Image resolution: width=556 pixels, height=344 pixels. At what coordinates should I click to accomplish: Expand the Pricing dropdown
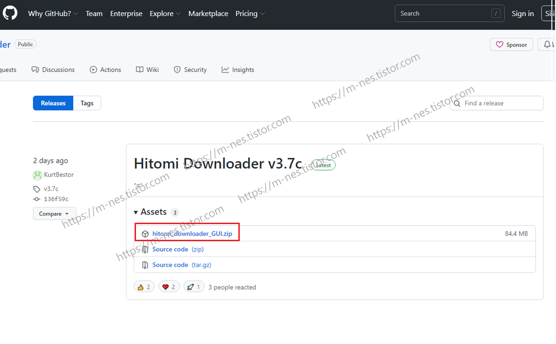pos(250,14)
